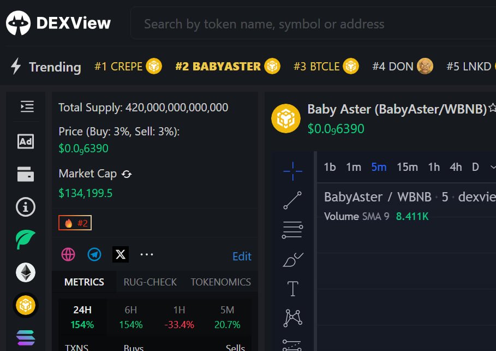The image size is (496, 351).
Task: Select the 15m chart timeframe
Action: click(x=407, y=167)
